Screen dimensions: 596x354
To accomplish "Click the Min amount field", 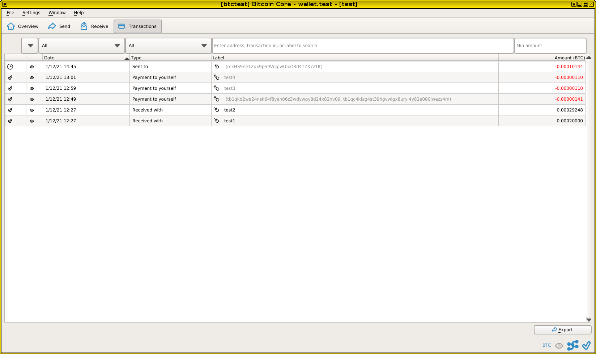I will pos(550,46).
